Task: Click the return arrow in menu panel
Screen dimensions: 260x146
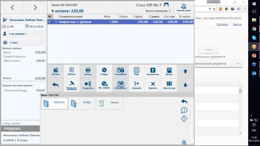Action: (x=184, y=102)
